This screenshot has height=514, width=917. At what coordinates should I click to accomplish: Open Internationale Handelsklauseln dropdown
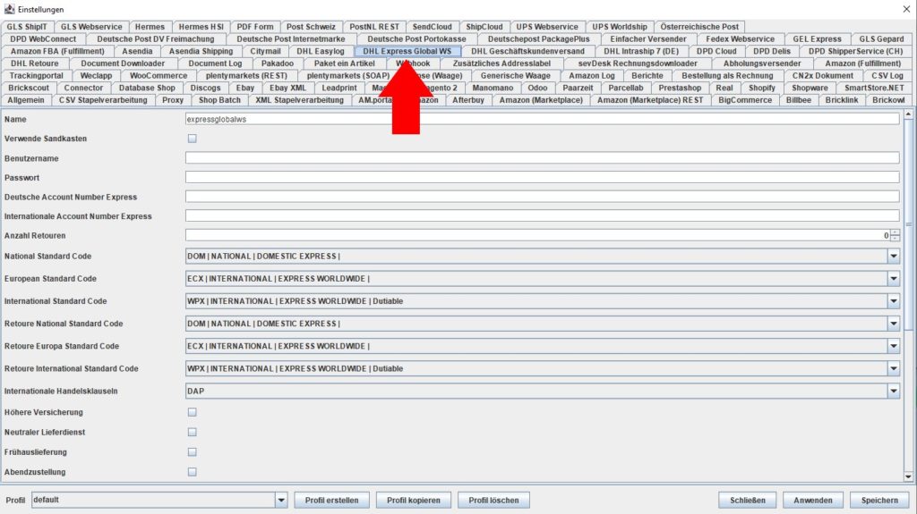pos(893,392)
